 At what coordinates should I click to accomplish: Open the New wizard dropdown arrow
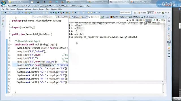[x=5, y=13]
